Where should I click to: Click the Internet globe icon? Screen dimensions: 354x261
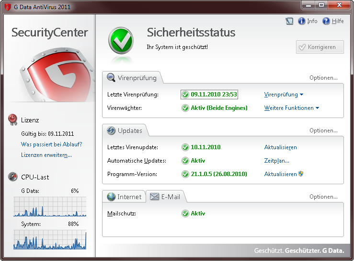pos(111,197)
